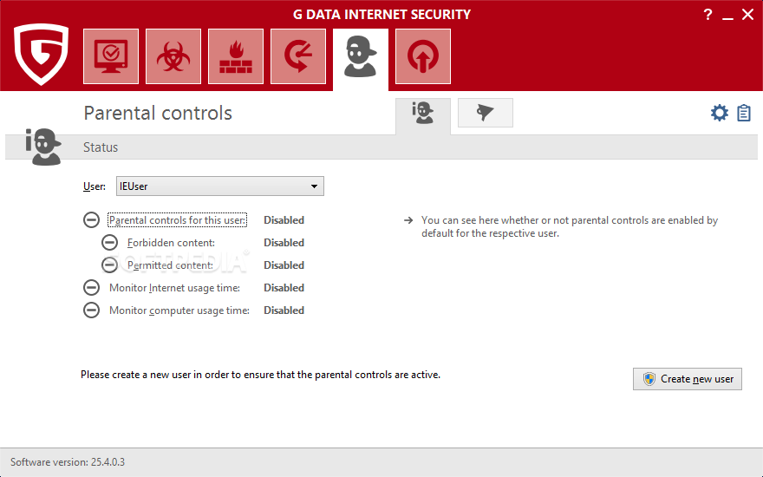Open the Firewall brick wall icon
Viewport: 763px width, 477px height.
pos(236,56)
